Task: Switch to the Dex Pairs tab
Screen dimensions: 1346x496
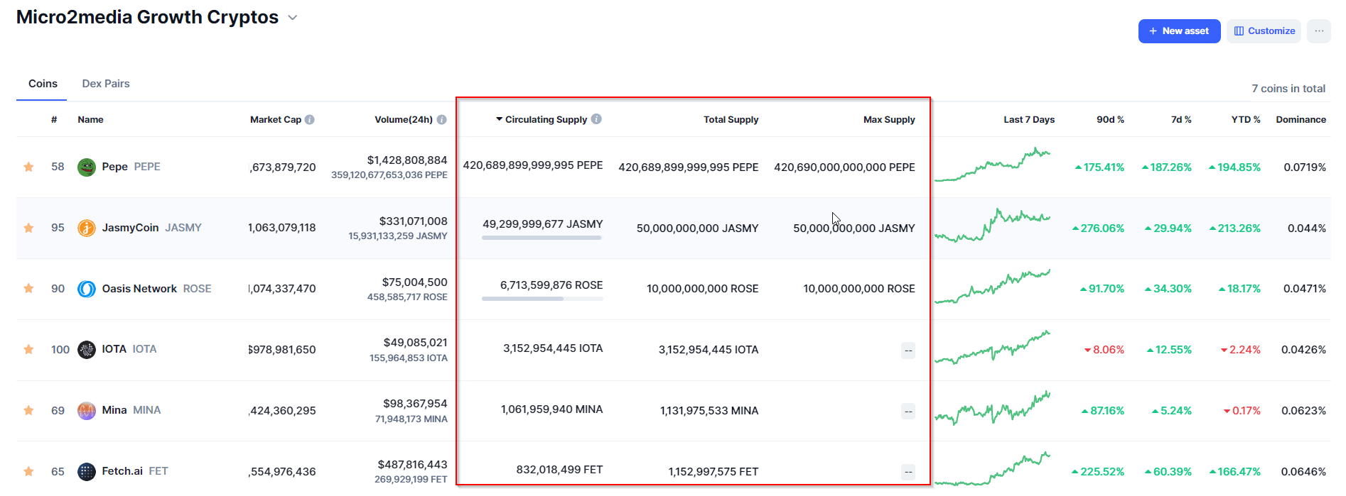Action: [106, 84]
